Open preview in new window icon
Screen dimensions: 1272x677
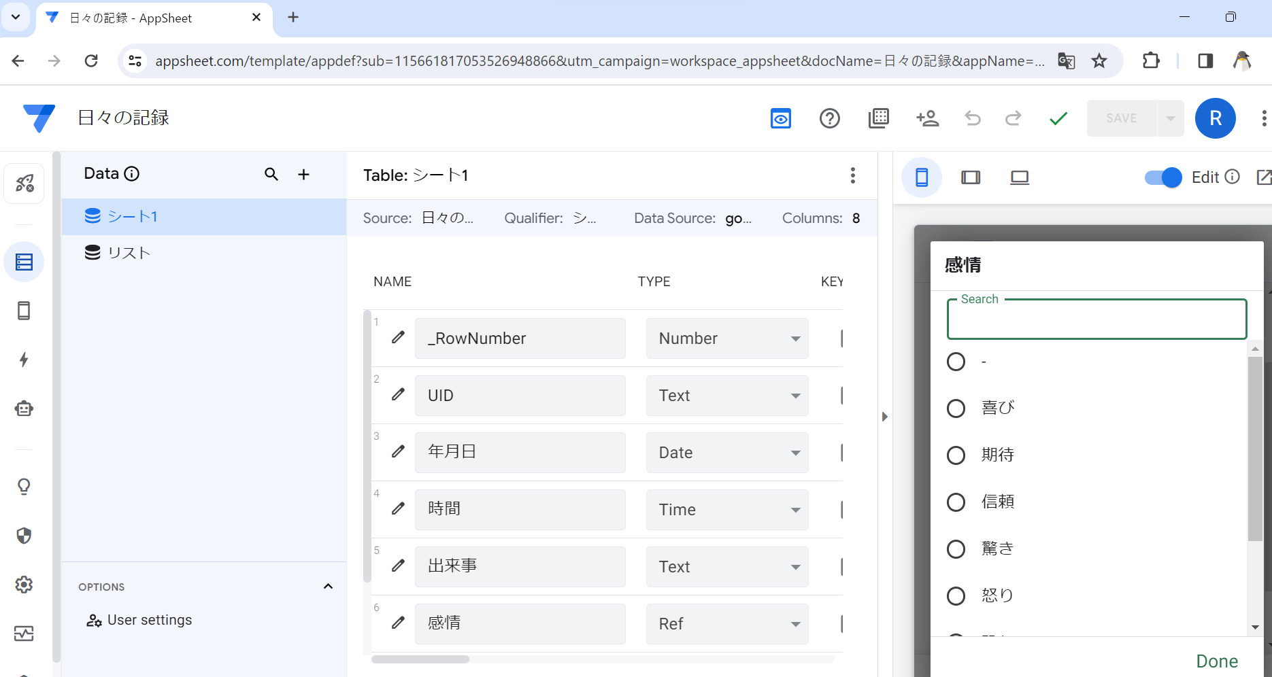pyautogui.click(x=1264, y=177)
